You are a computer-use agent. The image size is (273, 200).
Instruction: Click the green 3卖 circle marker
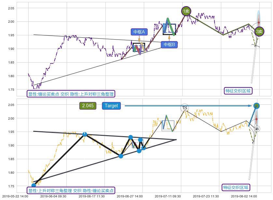(259, 31)
